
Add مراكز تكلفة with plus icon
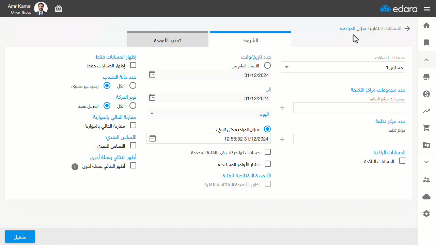(282, 139)
